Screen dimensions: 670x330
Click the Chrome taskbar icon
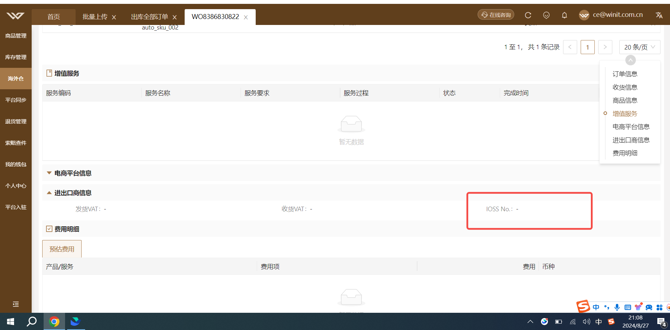[54, 322]
